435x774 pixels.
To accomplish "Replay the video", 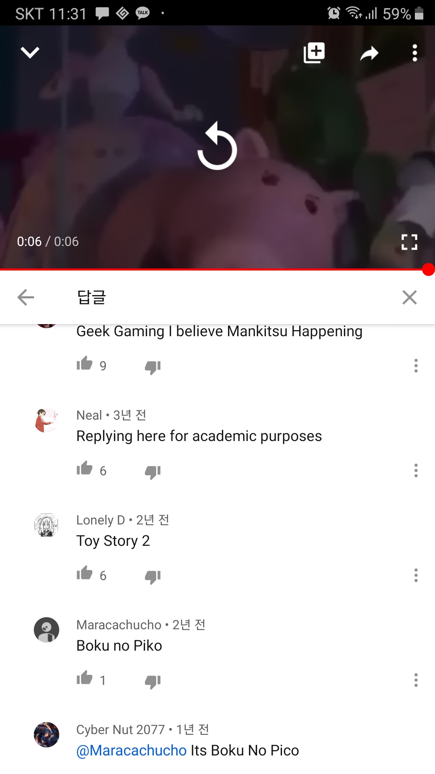I will pos(217,146).
